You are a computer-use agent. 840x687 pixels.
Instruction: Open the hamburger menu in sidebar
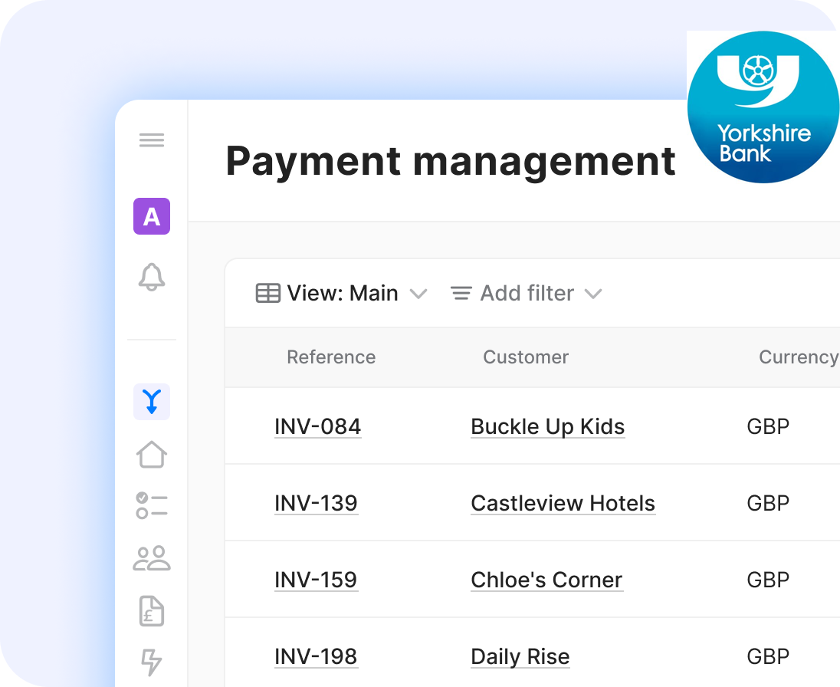click(x=152, y=140)
